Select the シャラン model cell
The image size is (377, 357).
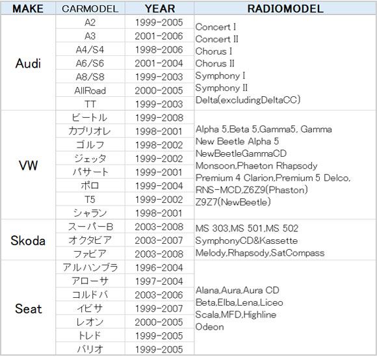90,213
